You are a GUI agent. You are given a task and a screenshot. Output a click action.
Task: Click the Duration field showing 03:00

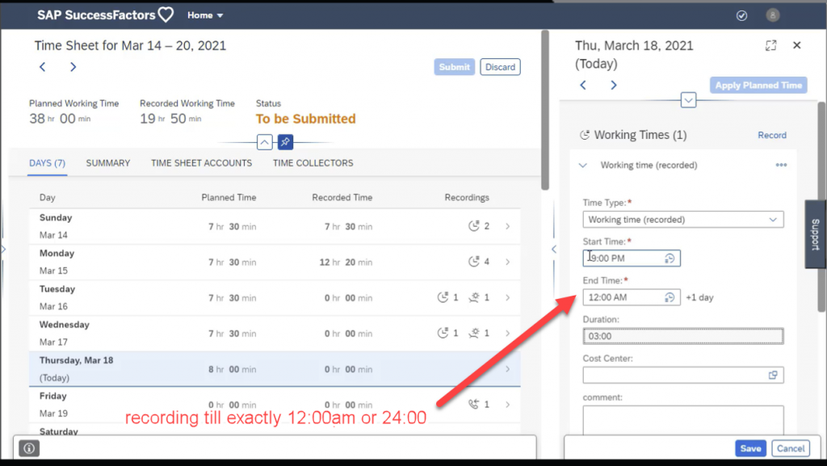(x=683, y=336)
